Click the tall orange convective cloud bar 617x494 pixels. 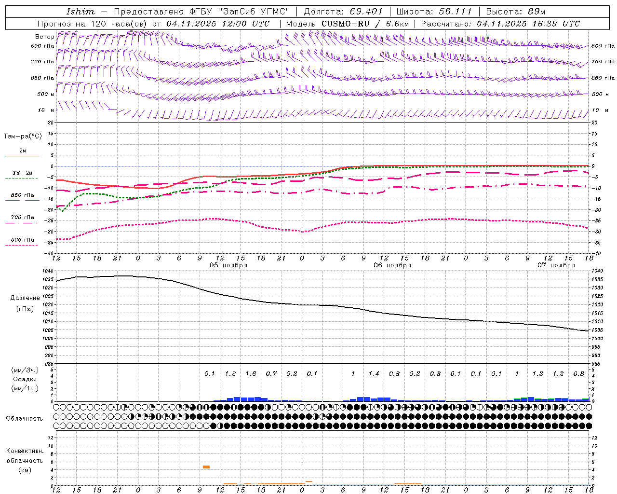(x=206, y=467)
